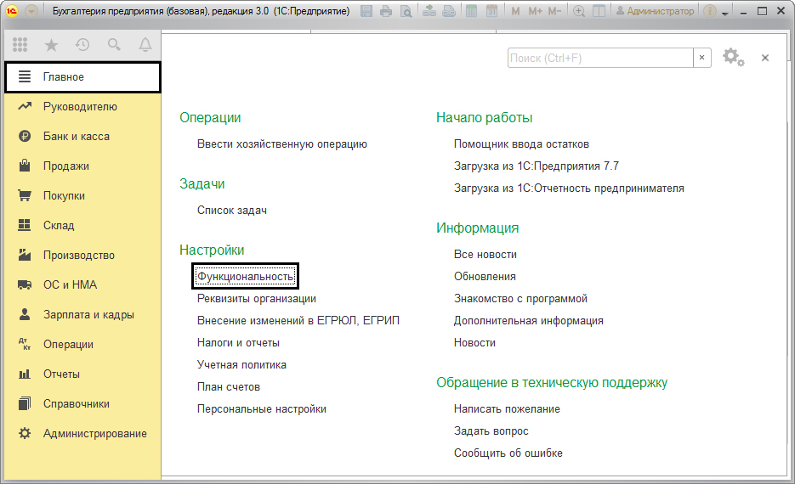This screenshot has width=795, height=484.
Task: Open Дополнительная информация
Action: point(528,321)
